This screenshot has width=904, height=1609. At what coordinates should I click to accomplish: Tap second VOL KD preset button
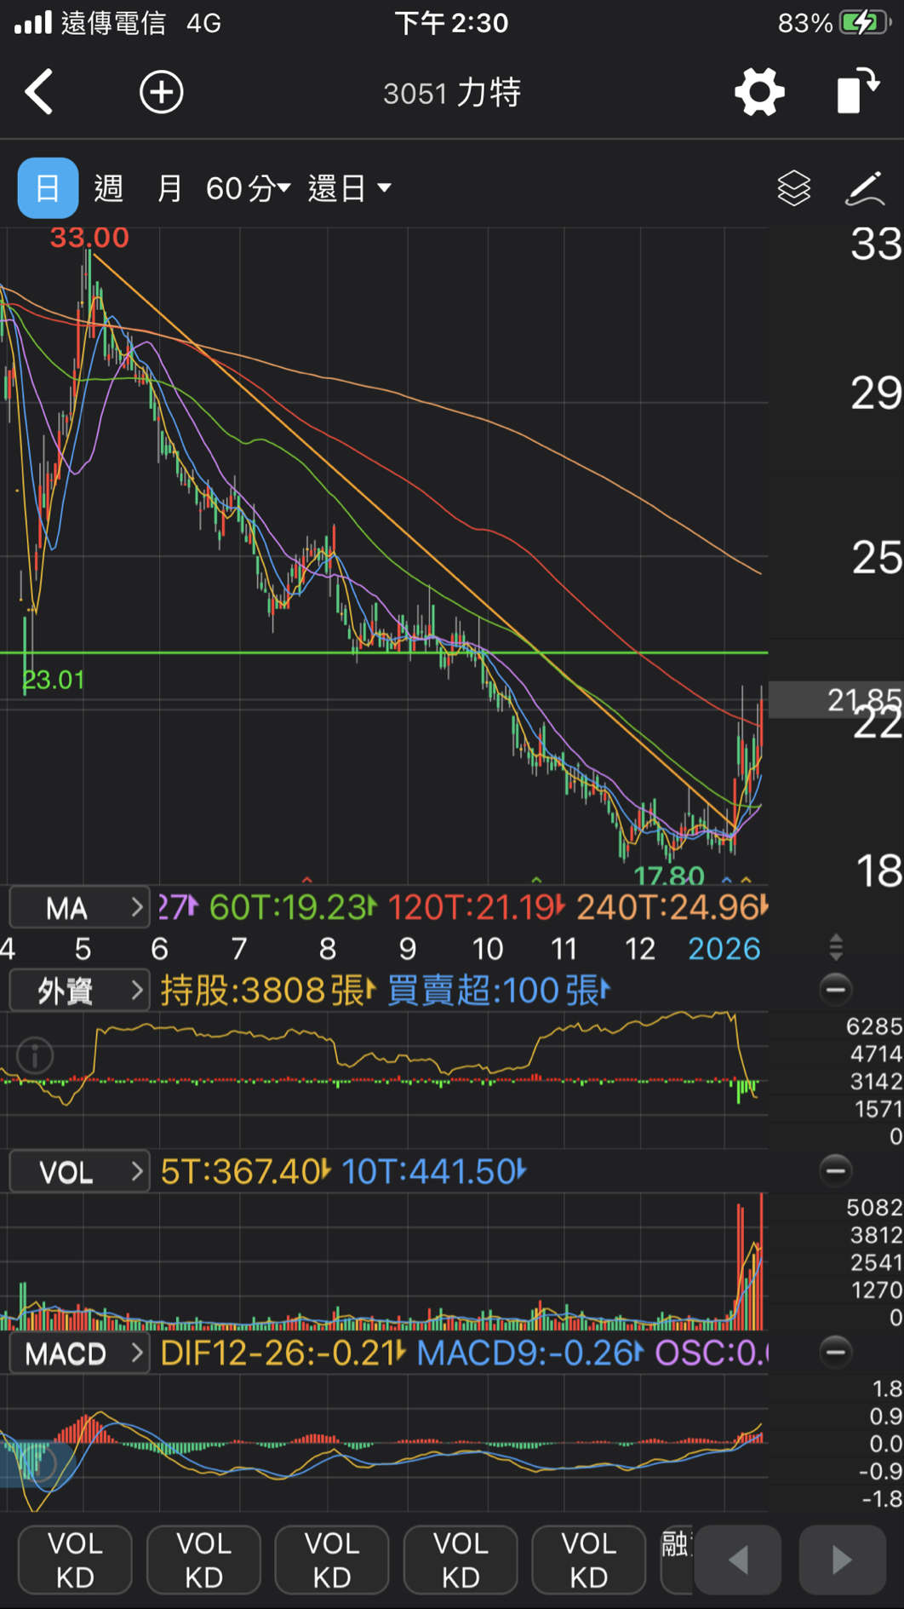(203, 1560)
